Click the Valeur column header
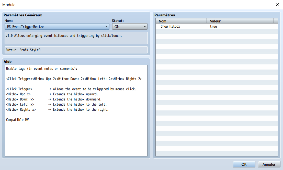Screen dimensions: 283x170 (240, 21)
